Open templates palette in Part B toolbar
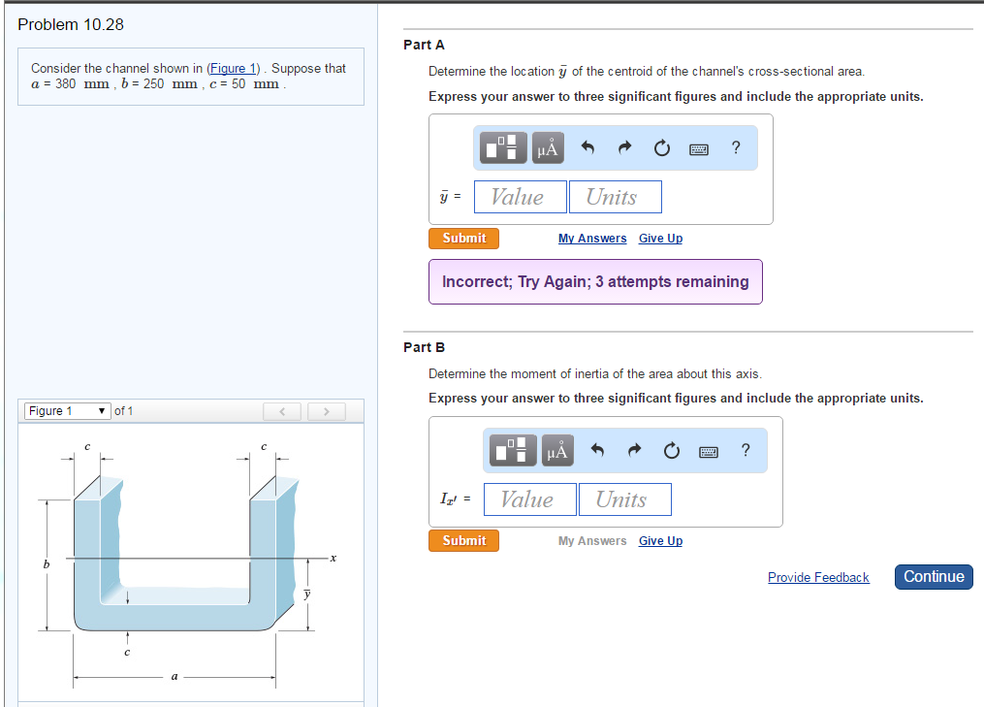The width and height of the screenshot is (984, 707). tap(514, 450)
